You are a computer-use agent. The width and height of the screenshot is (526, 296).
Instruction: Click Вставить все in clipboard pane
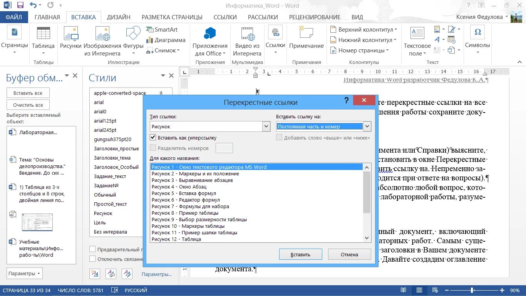pos(28,93)
